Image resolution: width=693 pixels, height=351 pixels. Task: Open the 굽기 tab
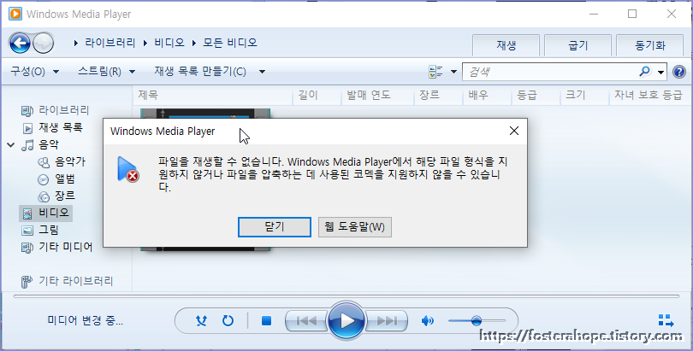tap(578, 45)
